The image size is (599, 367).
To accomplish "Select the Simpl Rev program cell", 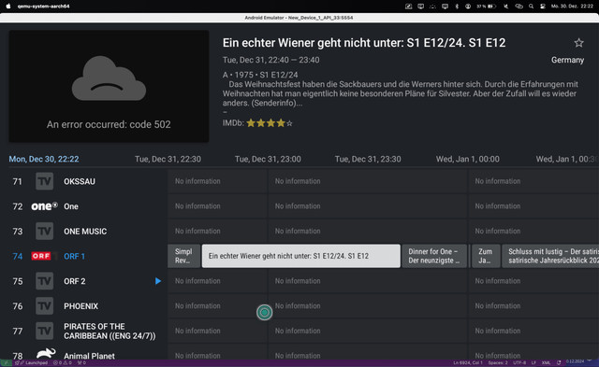I will [183, 256].
